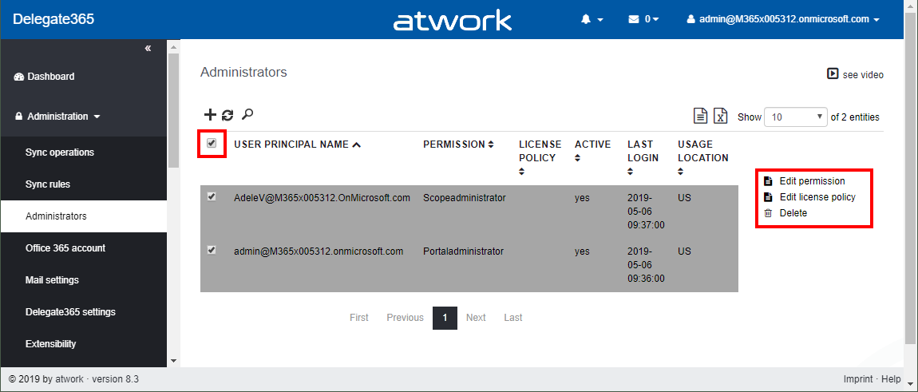Sort by Permission column header
This screenshot has height=392, width=918.
click(458, 145)
